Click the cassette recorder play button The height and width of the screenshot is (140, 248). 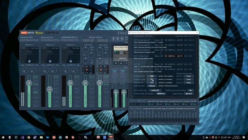pyautogui.click(x=126, y=63)
